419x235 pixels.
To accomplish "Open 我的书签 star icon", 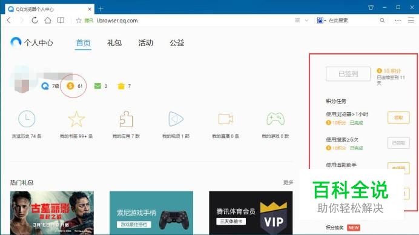I will click(76, 119).
